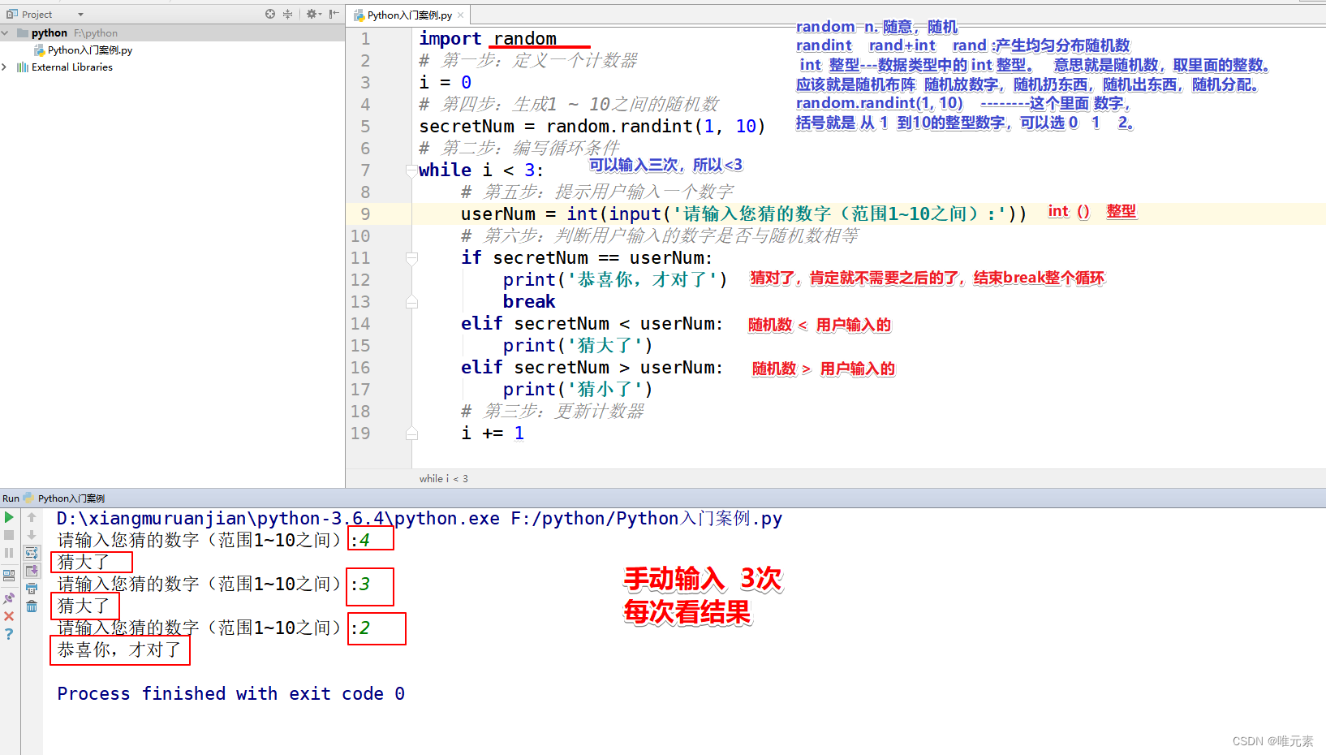Toggle scroll-to-end in the console output

pyautogui.click(x=32, y=572)
